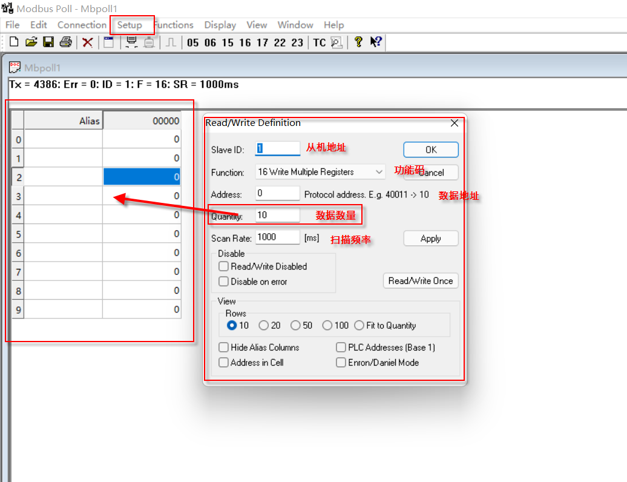Enable Read/Write Disabled checkbox

(223, 266)
